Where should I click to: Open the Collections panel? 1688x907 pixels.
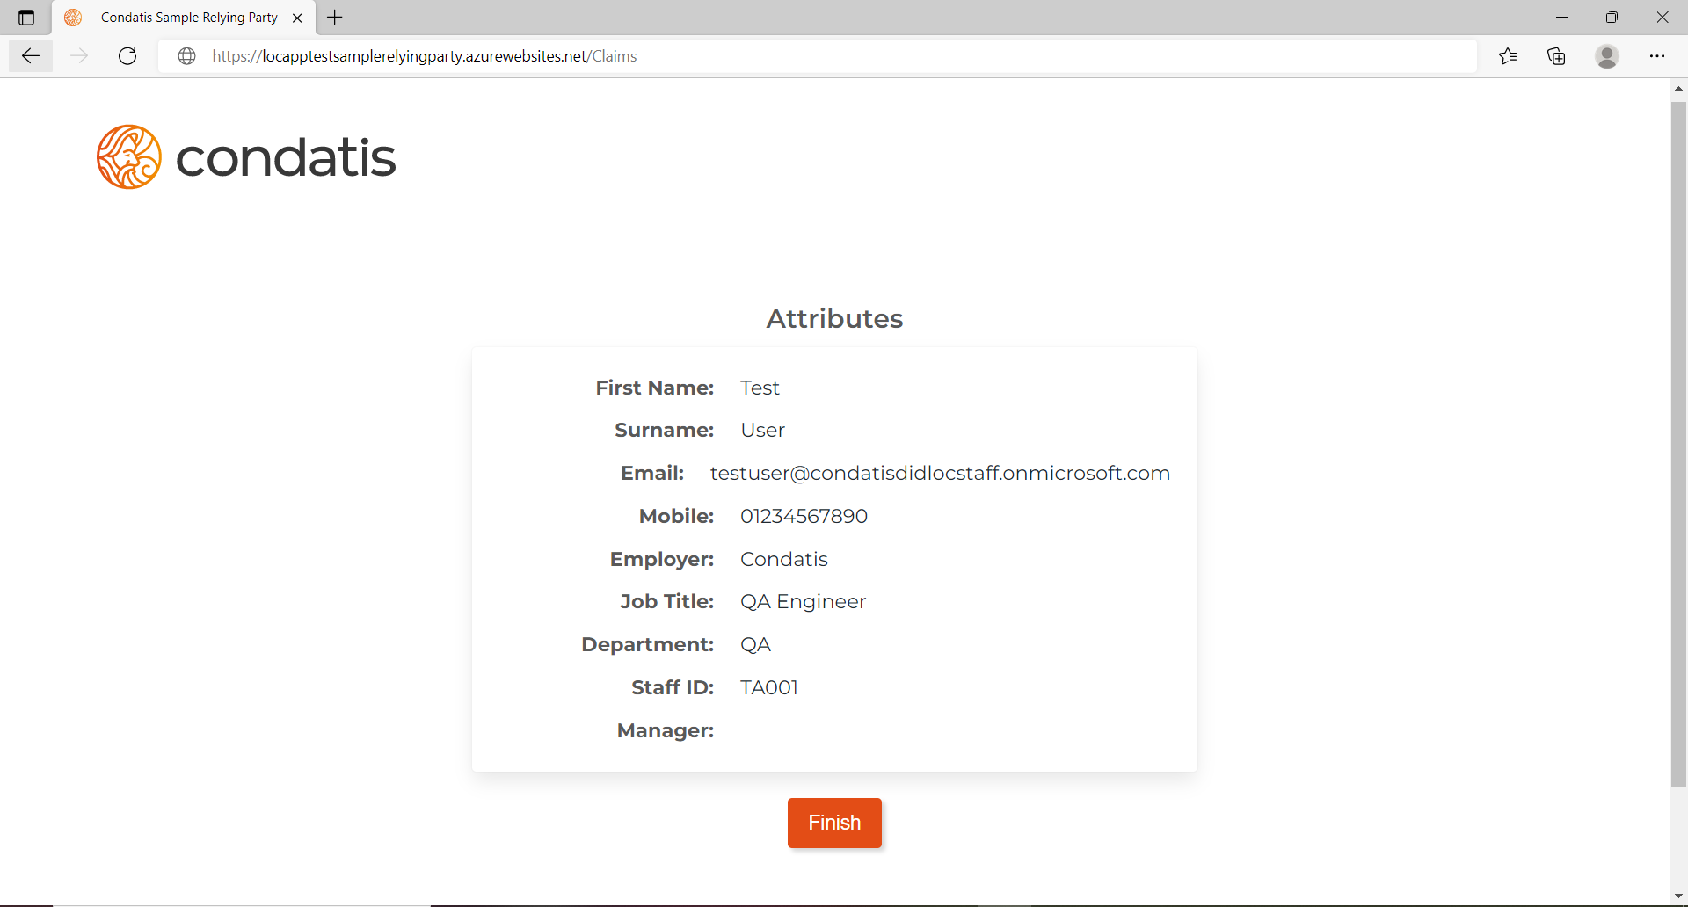1556,55
